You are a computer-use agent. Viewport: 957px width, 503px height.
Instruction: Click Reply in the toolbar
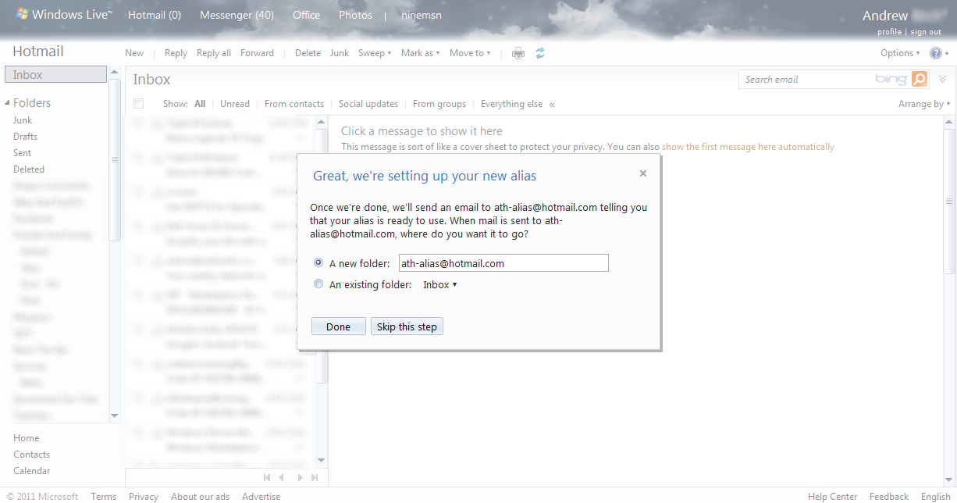point(176,53)
